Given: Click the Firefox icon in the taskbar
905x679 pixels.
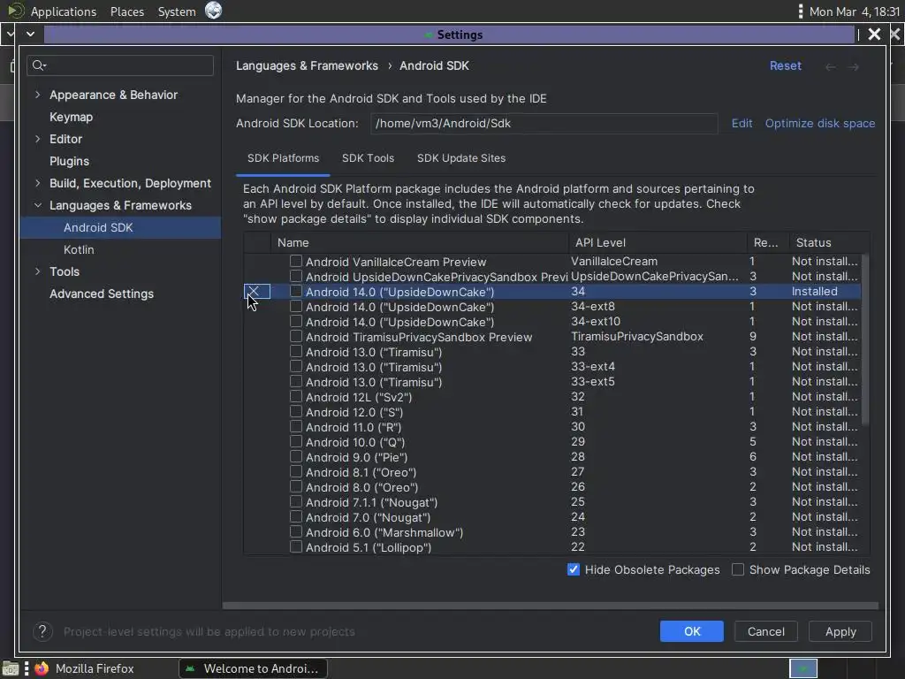Looking at the screenshot, I should click(42, 668).
